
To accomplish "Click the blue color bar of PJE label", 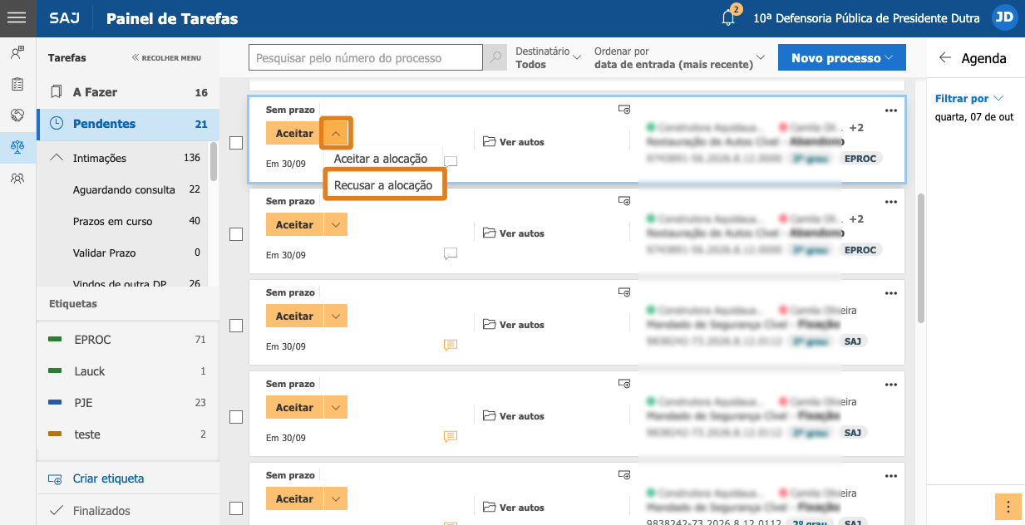I will point(56,403).
